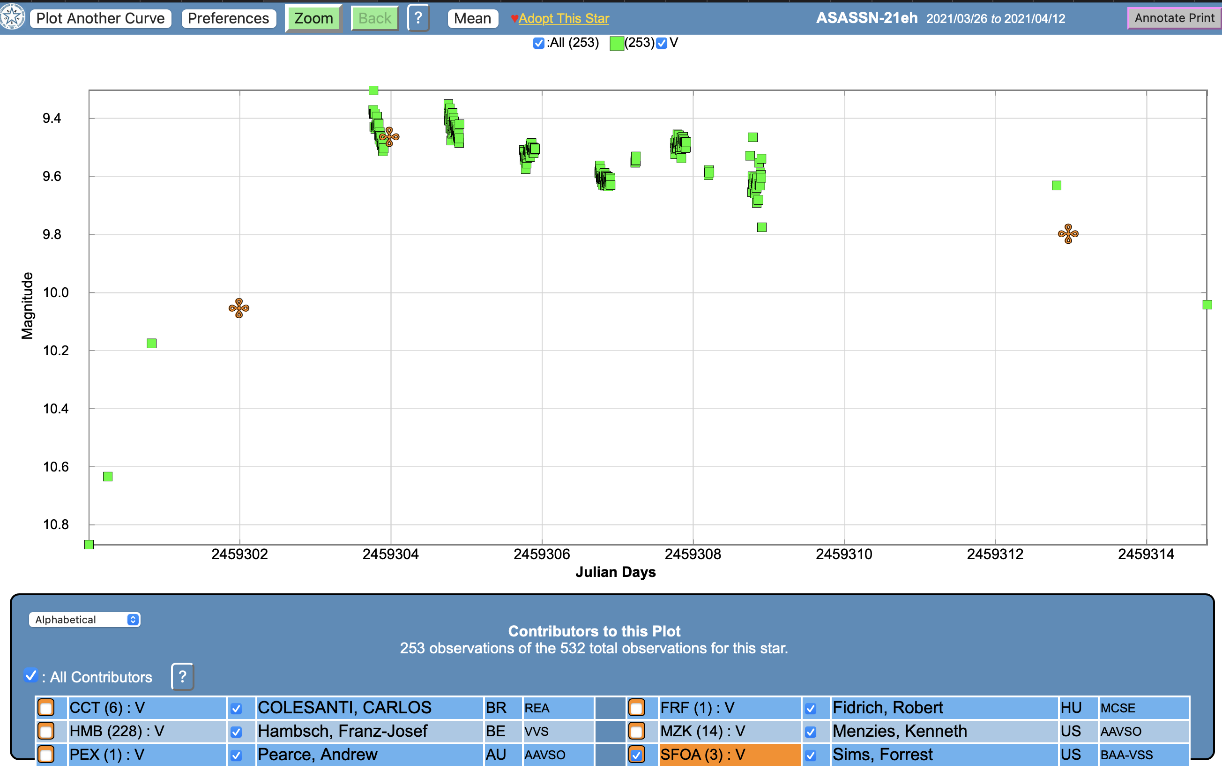
Task: Click the orange box beside FRF (1)
Action: click(x=636, y=707)
